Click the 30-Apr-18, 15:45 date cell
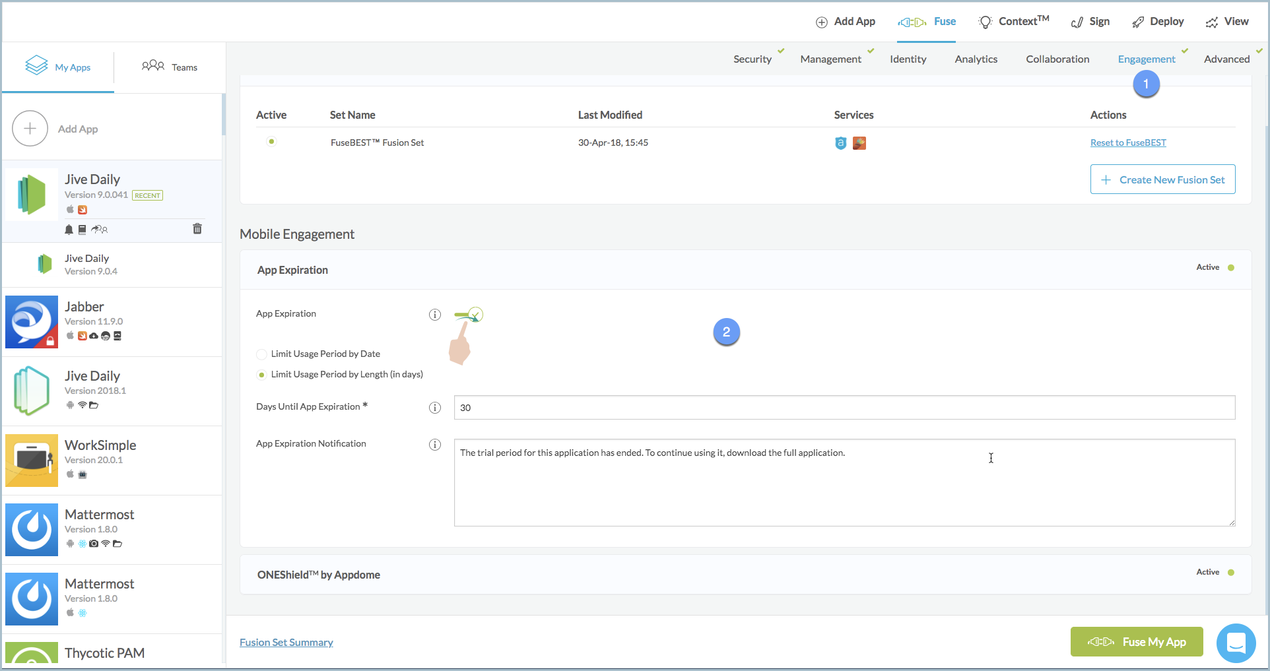 pos(613,143)
